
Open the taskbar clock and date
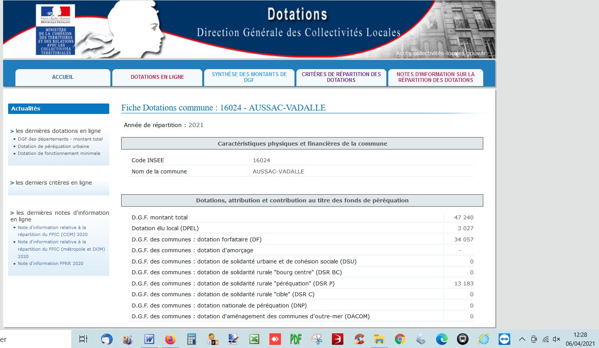tap(580, 339)
